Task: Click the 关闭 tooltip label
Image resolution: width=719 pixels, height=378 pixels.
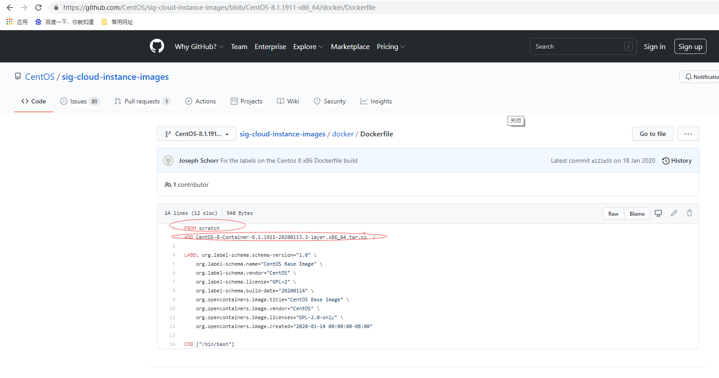Action: [x=516, y=121]
